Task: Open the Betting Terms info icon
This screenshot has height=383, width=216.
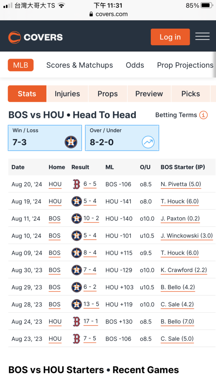Action: (x=203, y=115)
